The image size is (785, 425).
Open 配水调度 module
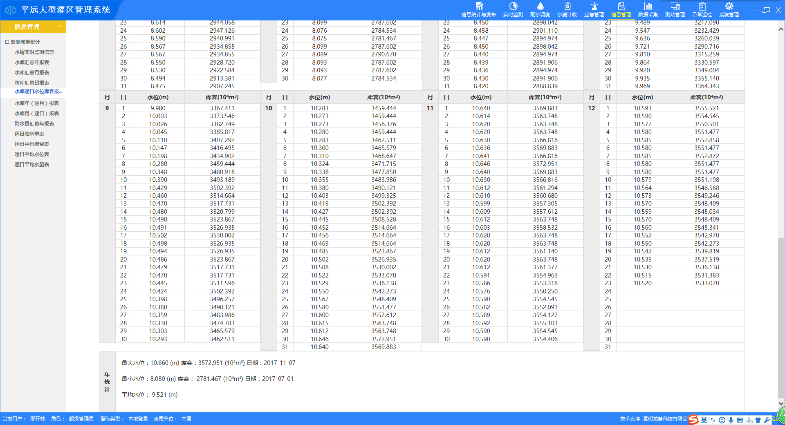point(540,10)
